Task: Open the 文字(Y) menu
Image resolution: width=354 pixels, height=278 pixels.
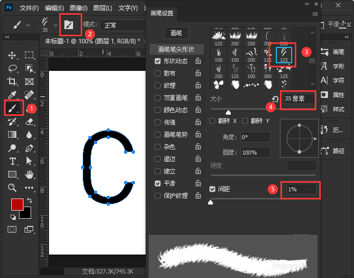Action: [x=128, y=8]
